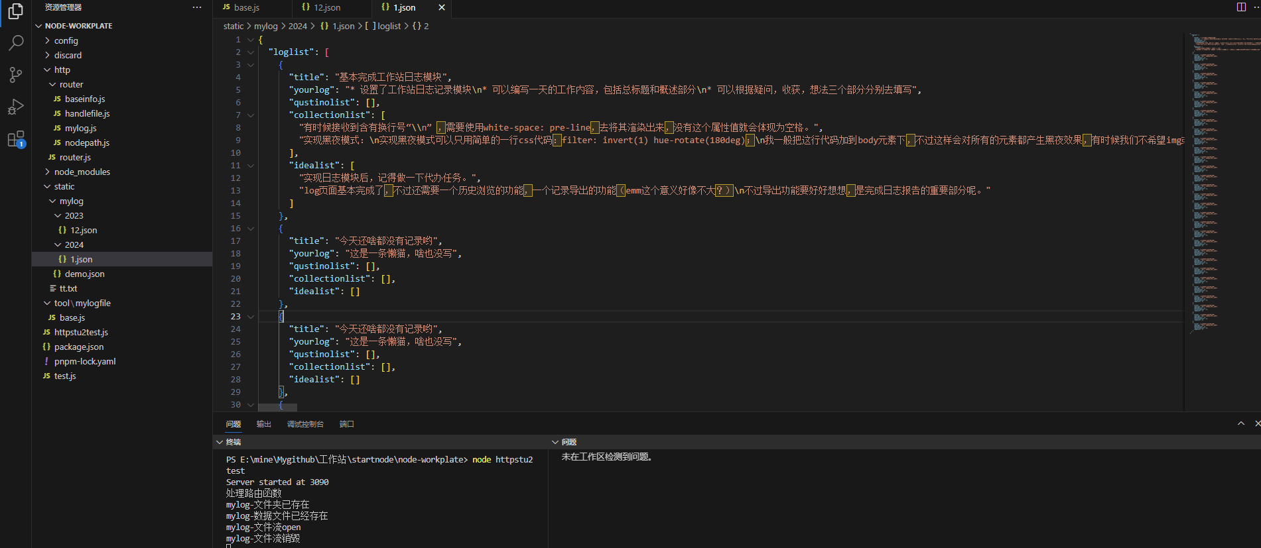
Task: Click the loglist breadcrumb segment
Action: click(x=383, y=26)
